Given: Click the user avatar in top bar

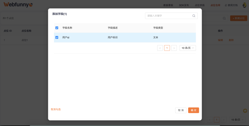Looking at the screenshot, I should tap(245, 5).
